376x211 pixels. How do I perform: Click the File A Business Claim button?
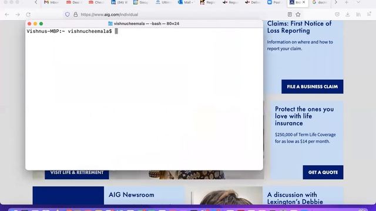point(312,87)
